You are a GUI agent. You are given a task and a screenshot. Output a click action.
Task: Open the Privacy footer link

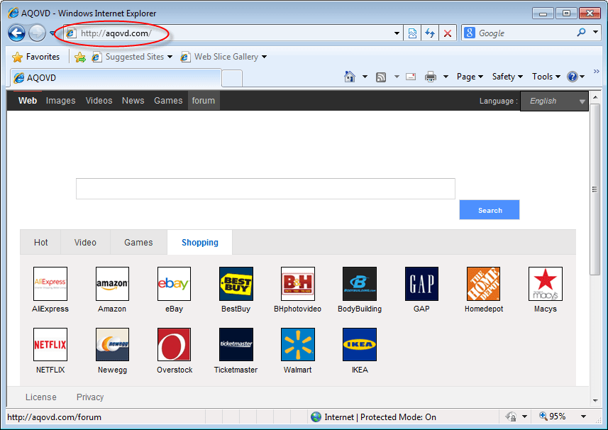point(90,397)
